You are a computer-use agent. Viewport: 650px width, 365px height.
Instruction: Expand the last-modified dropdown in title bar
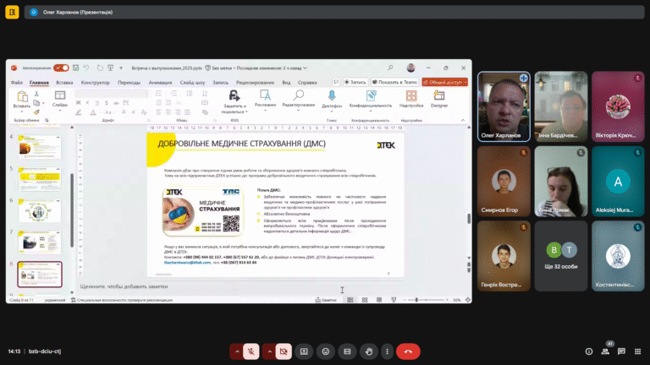click(x=305, y=68)
